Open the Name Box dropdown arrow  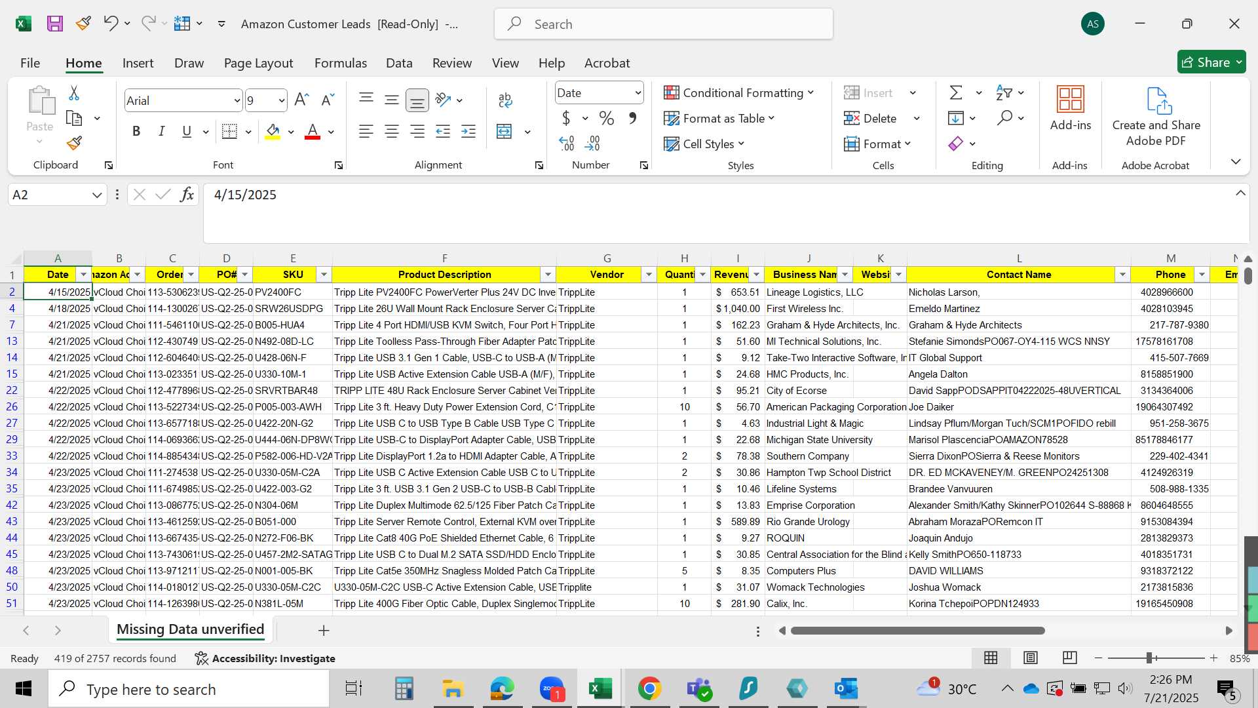click(97, 195)
